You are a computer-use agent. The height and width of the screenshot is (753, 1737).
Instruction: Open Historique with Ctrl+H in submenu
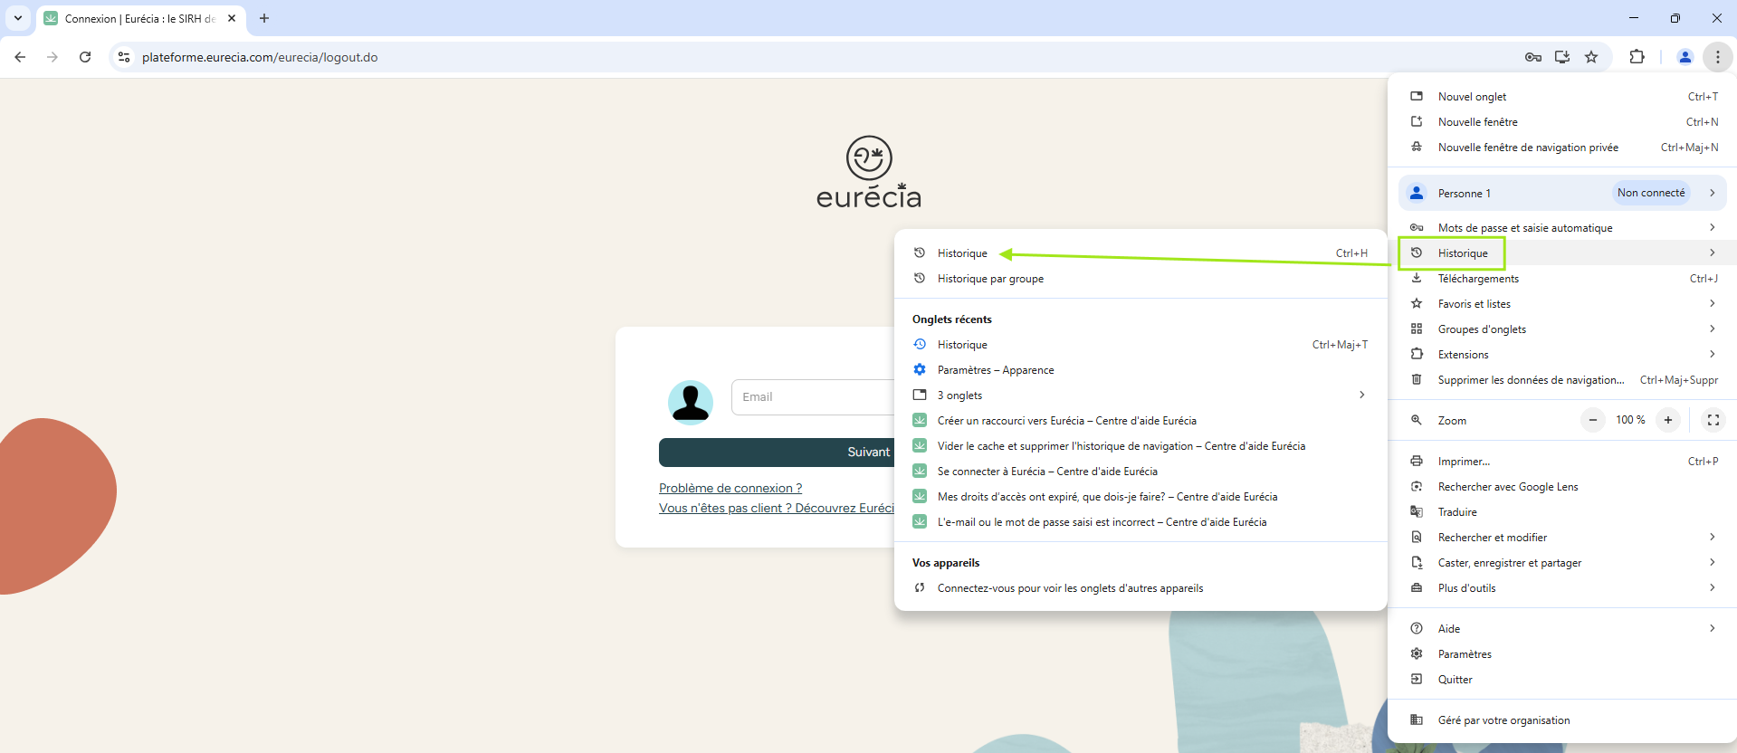click(1141, 253)
